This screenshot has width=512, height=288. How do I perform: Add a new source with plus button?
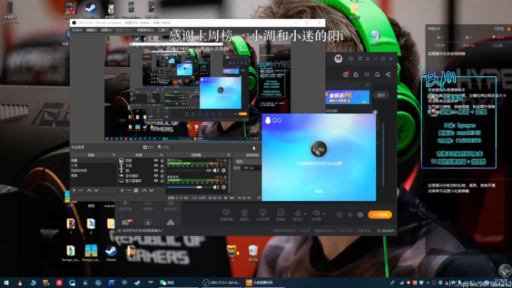(122, 190)
